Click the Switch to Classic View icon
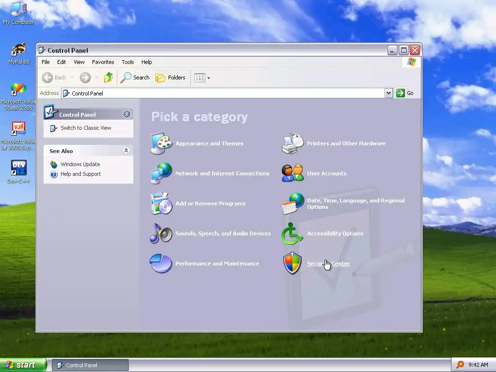Screen dimensions: 496x372 [53, 128]
